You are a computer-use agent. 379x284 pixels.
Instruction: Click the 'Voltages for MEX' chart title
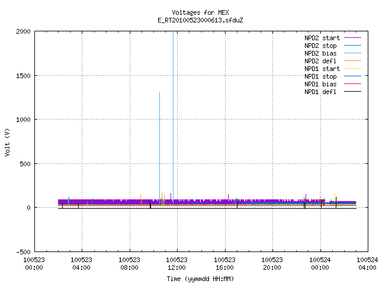click(200, 12)
